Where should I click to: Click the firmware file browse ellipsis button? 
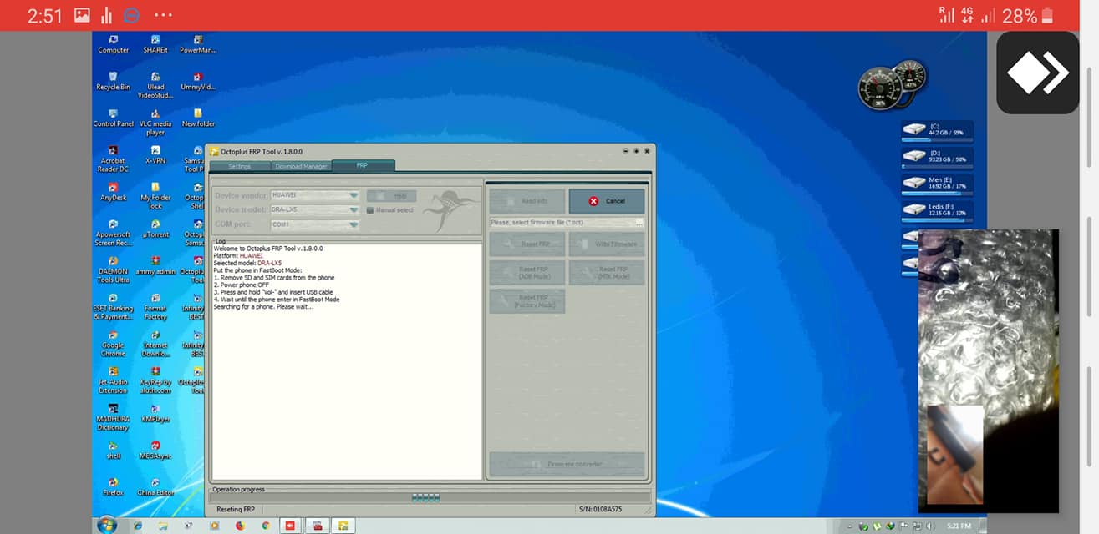(639, 223)
